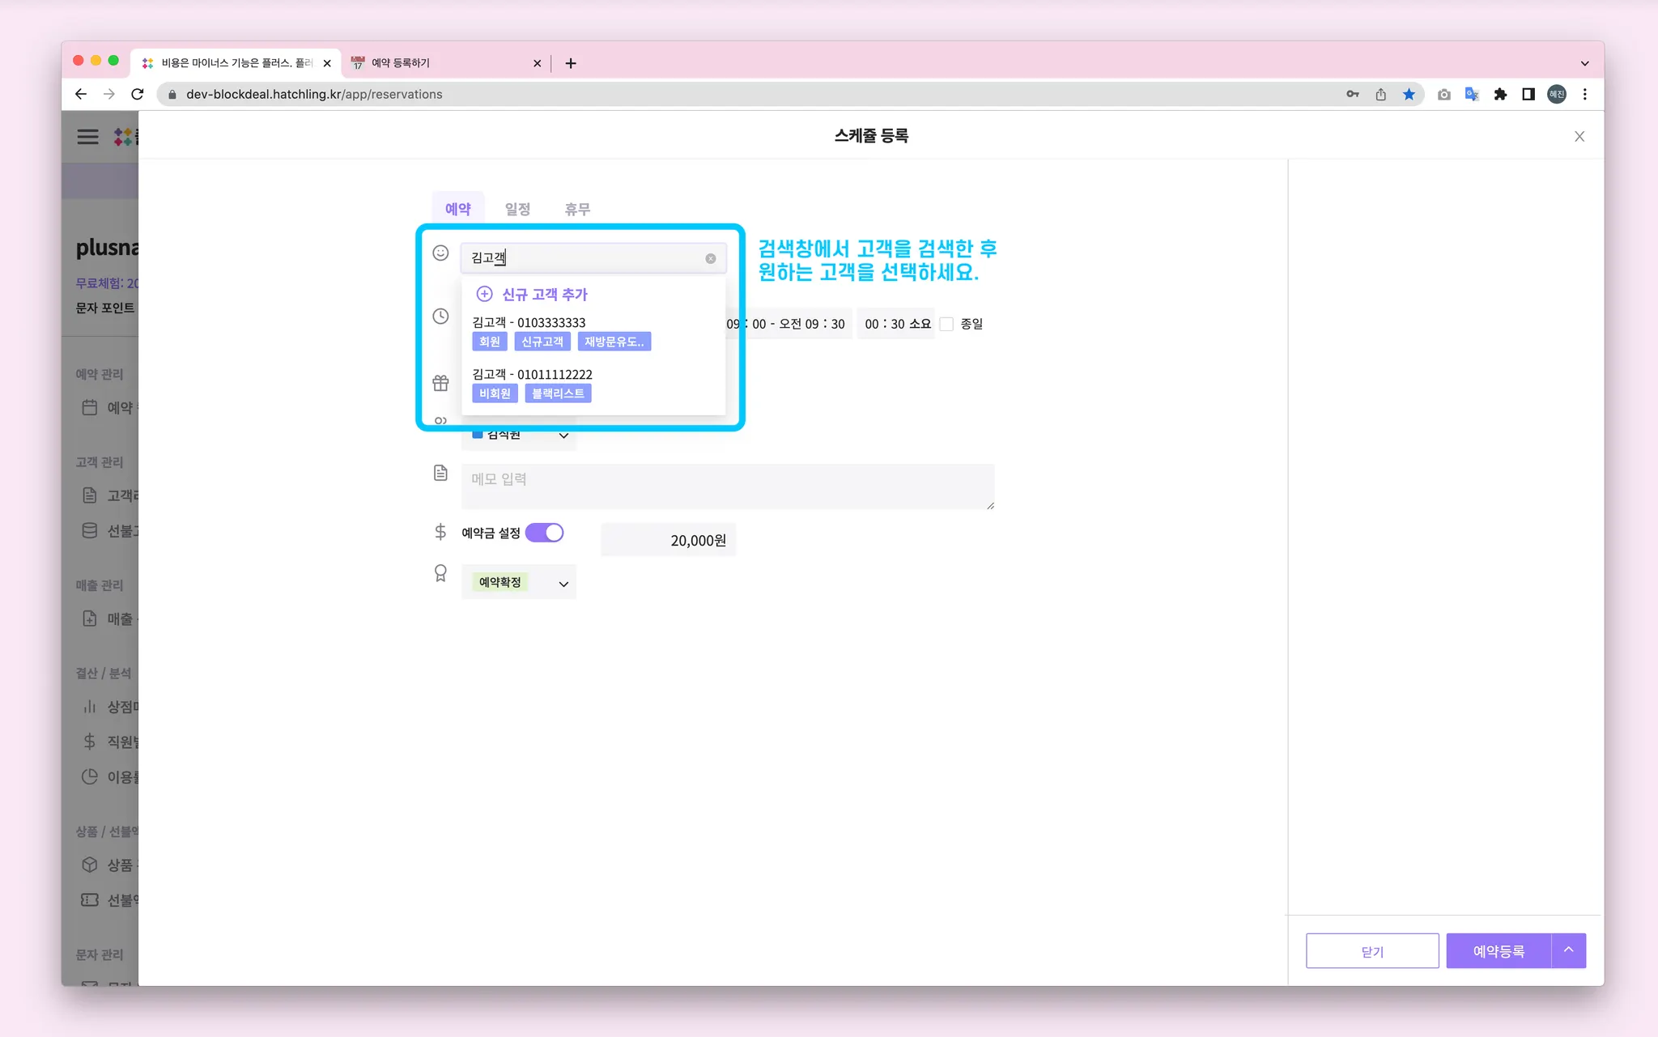Click the 닫기 button

pyautogui.click(x=1371, y=951)
